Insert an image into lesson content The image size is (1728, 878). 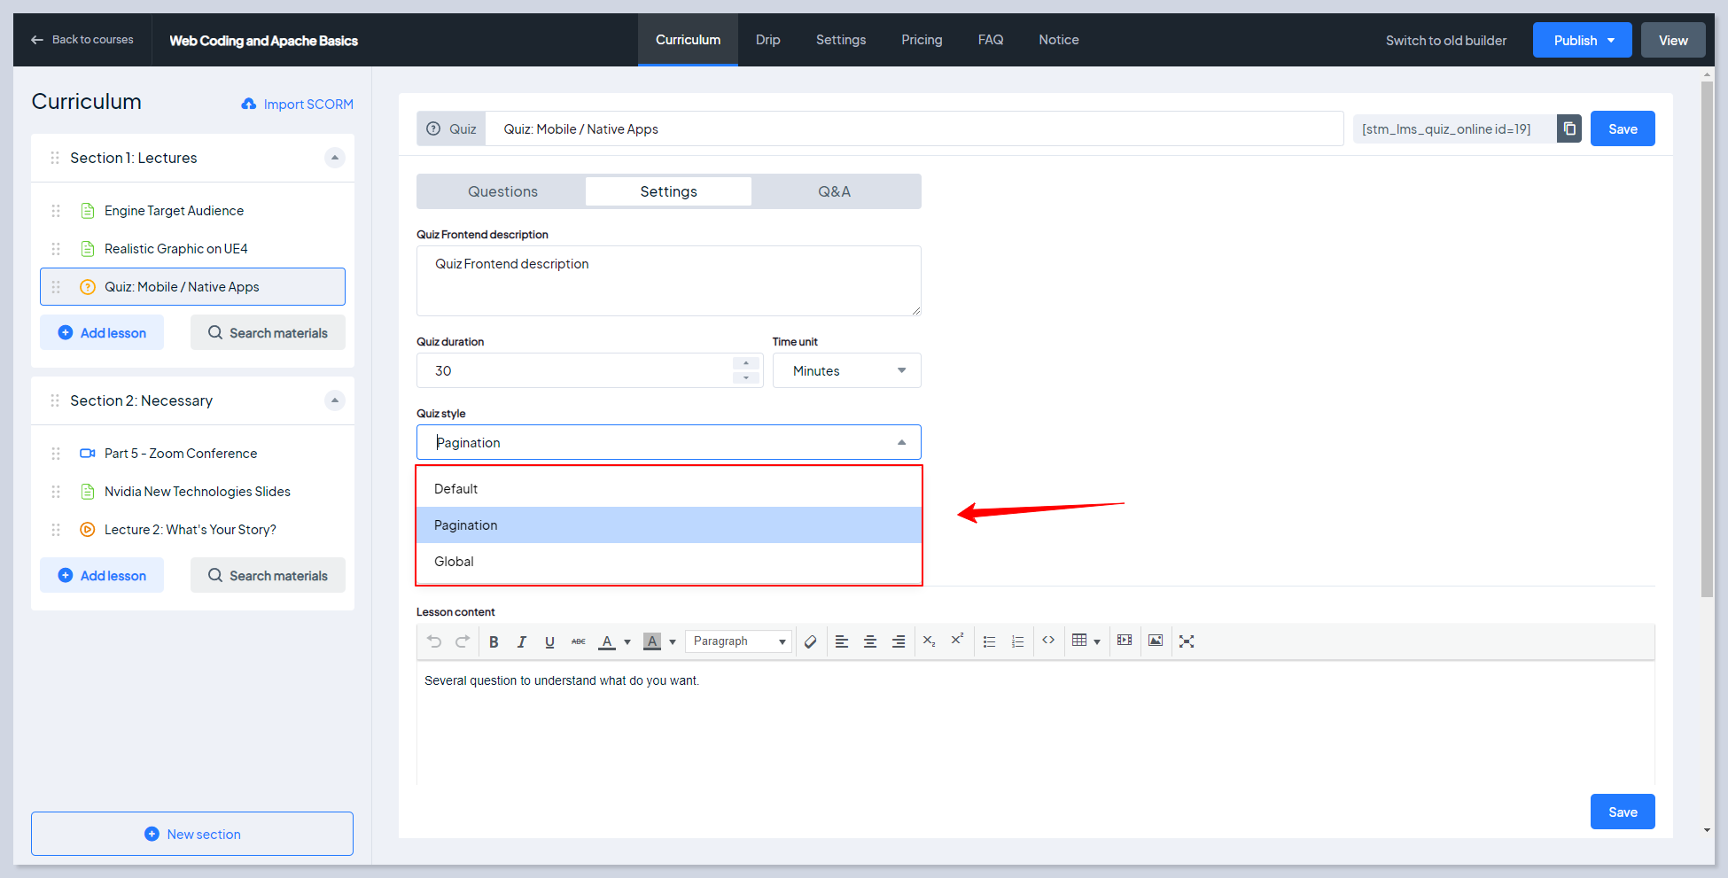pyautogui.click(x=1156, y=641)
